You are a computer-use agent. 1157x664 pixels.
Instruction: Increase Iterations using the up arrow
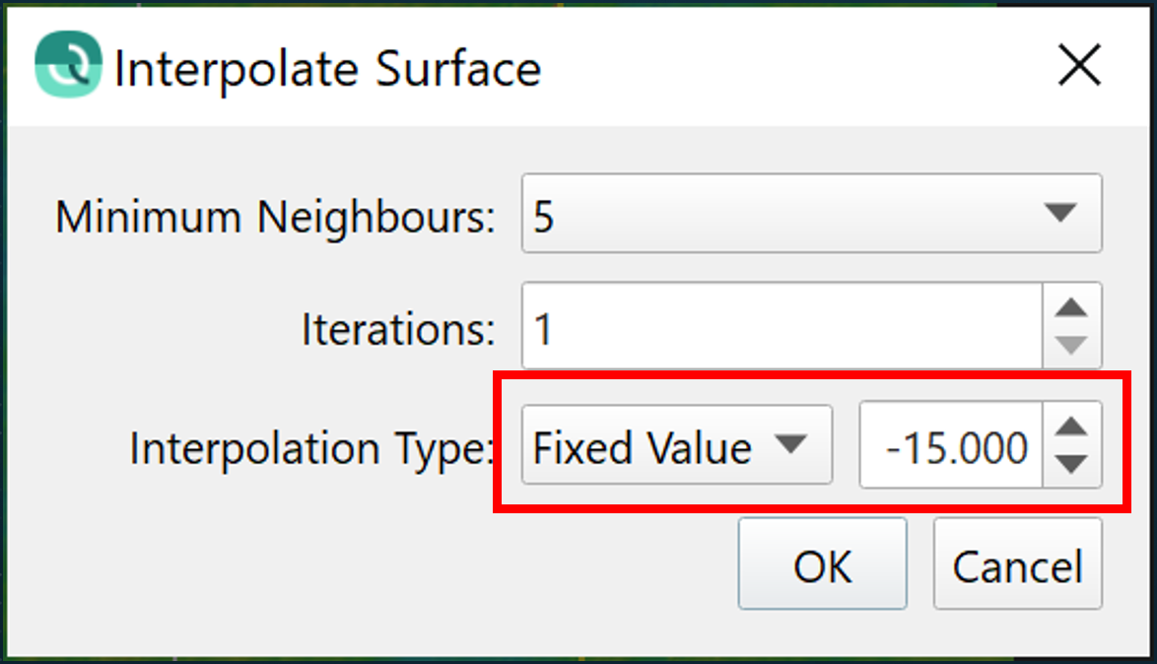[x=1071, y=307]
